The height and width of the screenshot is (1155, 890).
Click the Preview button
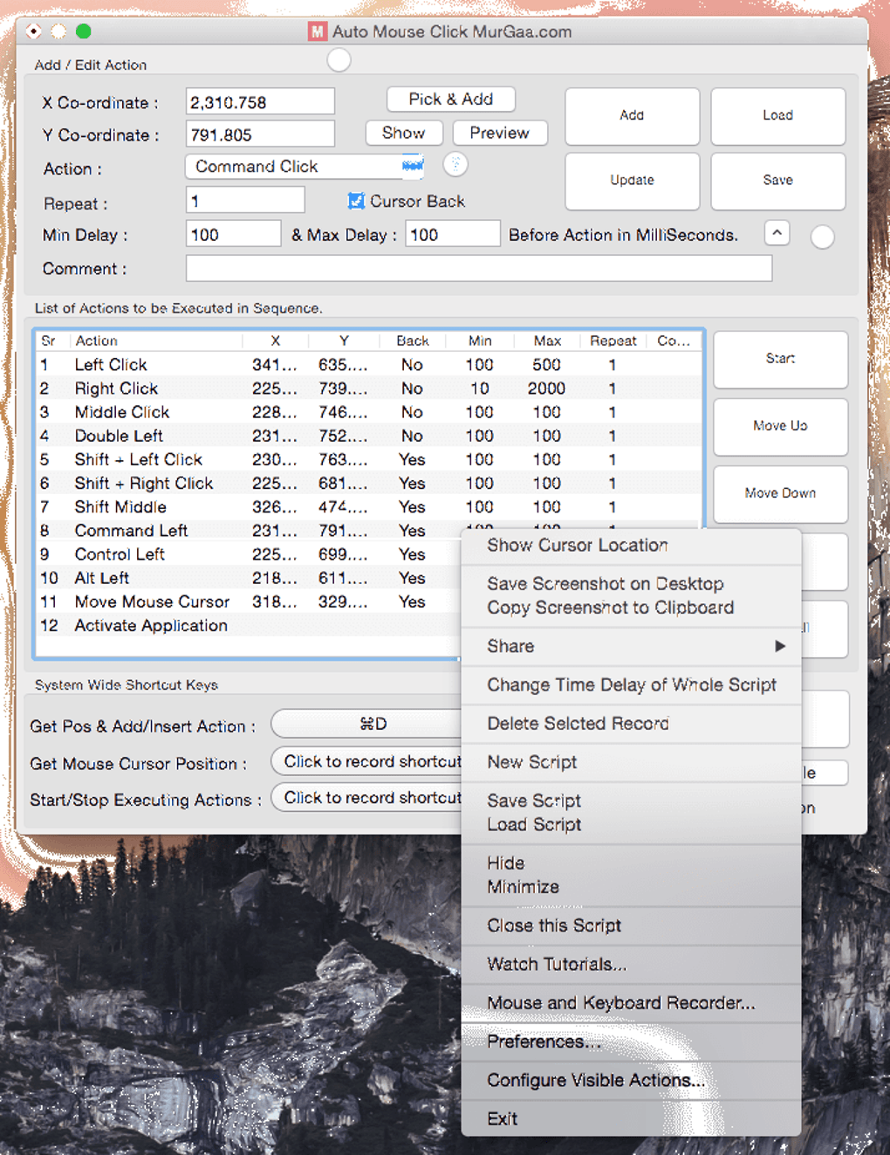click(499, 133)
